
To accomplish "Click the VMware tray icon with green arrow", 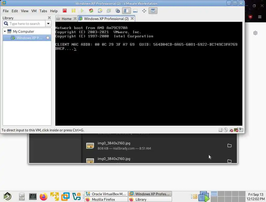I will click(204, 197).
